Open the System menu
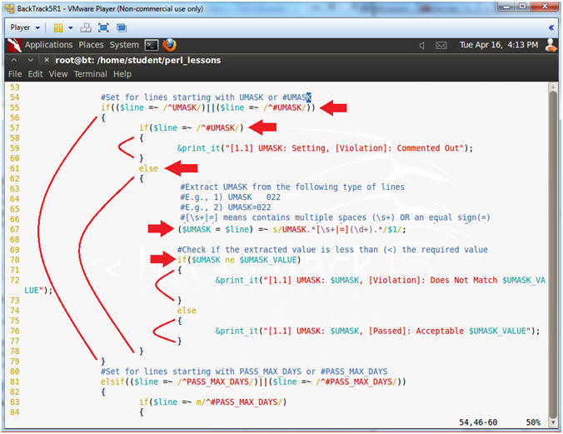563x434 pixels. click(124, 45)
